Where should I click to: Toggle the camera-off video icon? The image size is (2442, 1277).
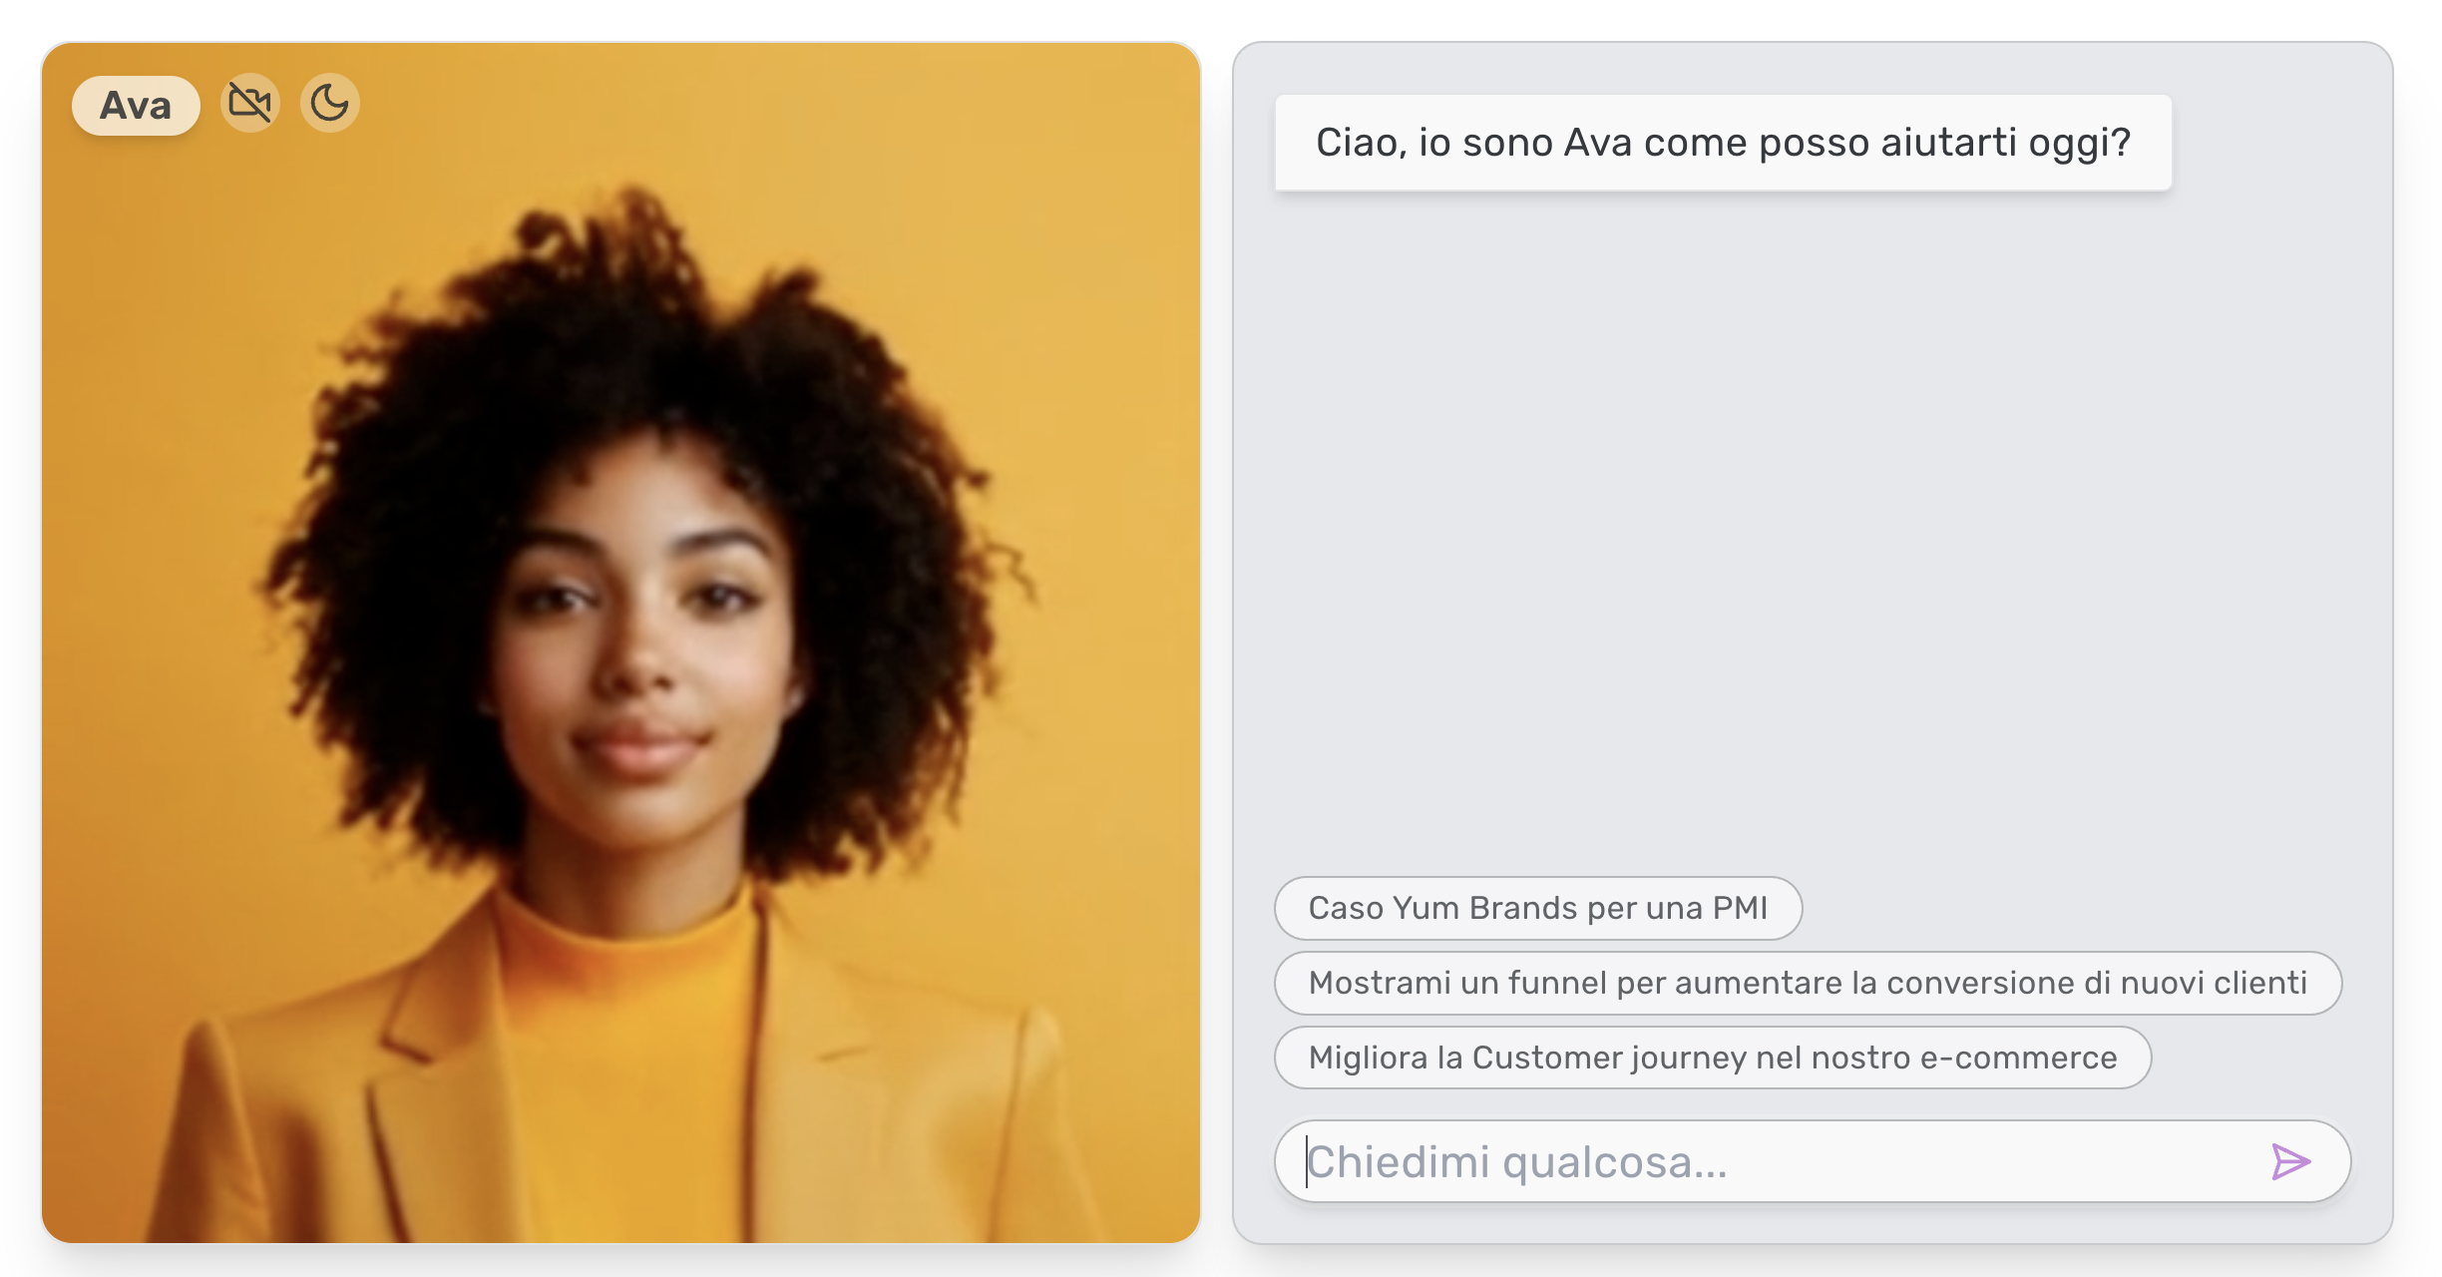(x=249, y=103)
